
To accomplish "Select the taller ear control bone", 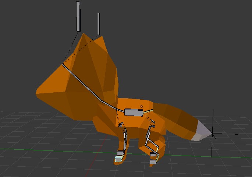I will coord(78,17).
